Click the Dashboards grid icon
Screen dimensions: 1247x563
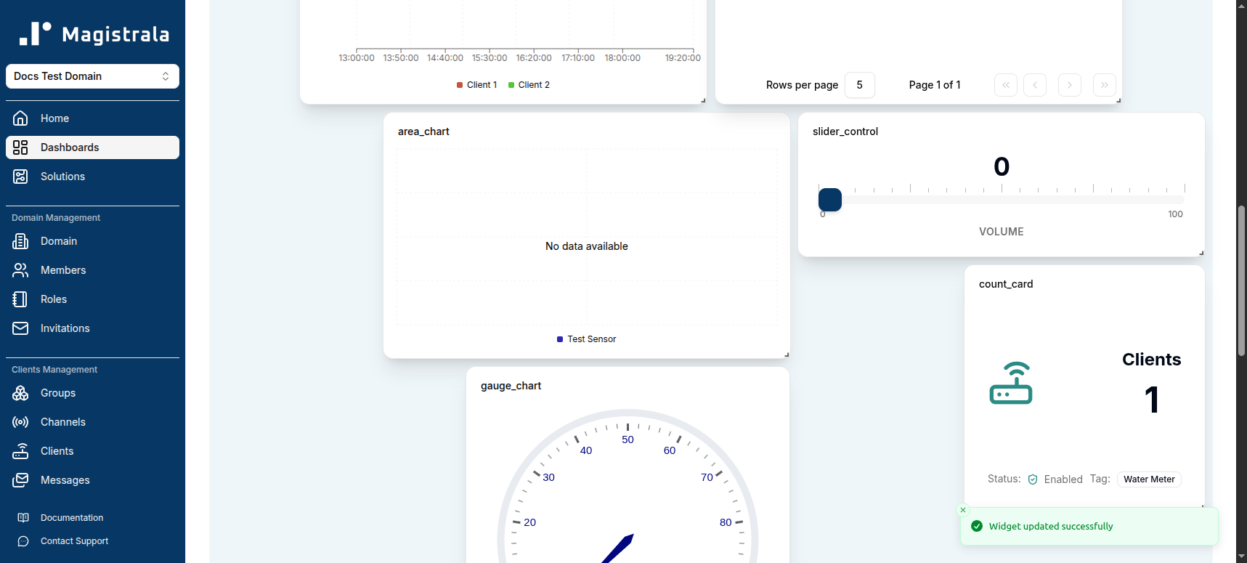tap(20, 147)
